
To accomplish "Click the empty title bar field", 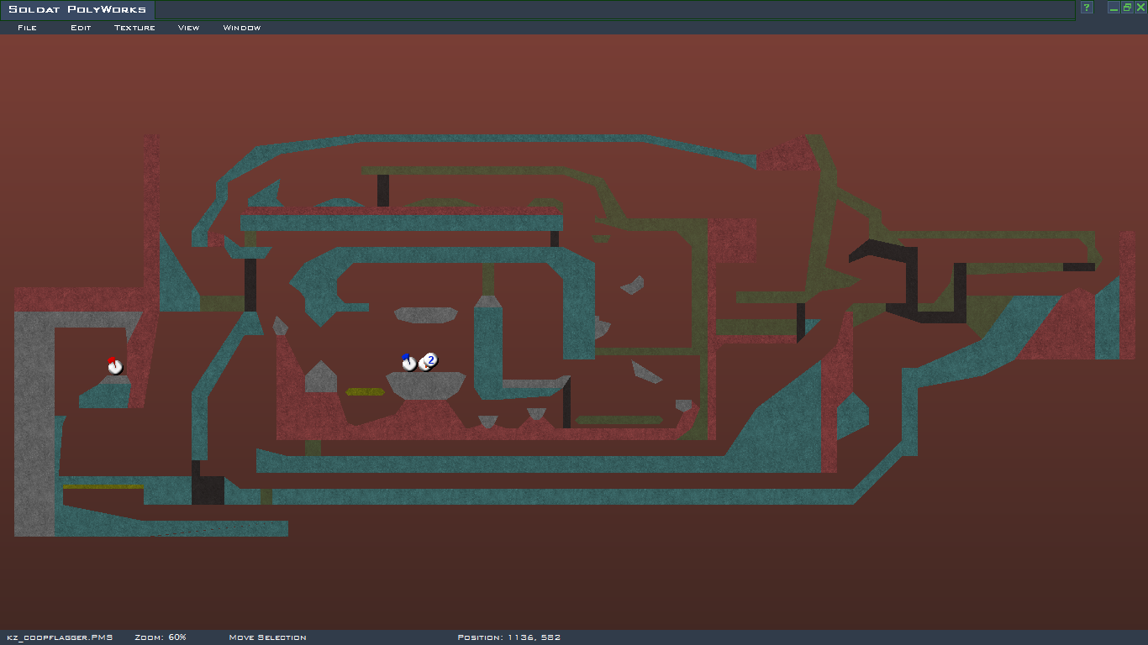I will point(613,9).
